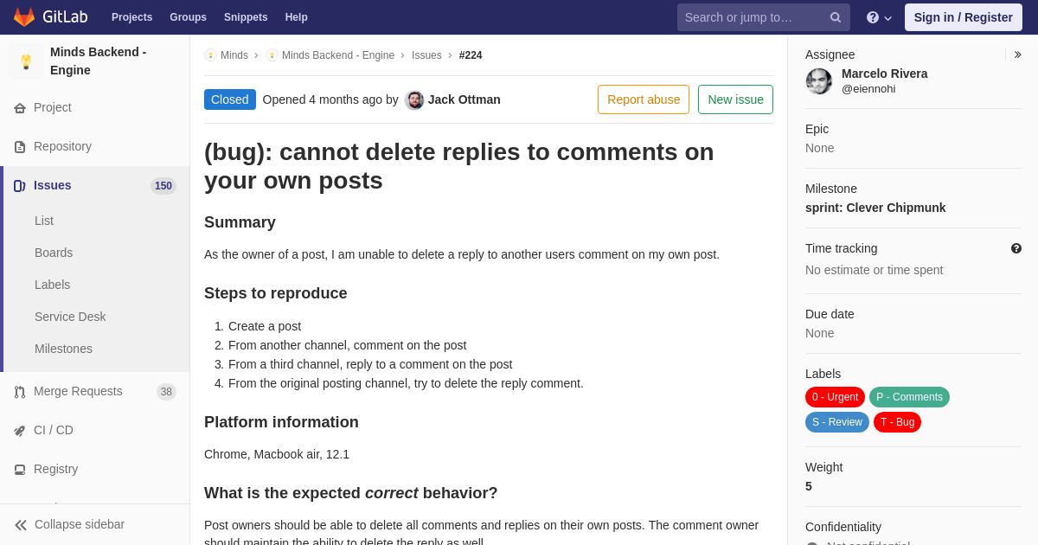Open Milestones submenu item
Screen dimensions: 1038x545
63,349
